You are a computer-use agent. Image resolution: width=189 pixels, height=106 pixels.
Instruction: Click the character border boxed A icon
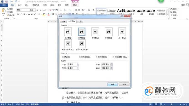[x=57, y=10]
